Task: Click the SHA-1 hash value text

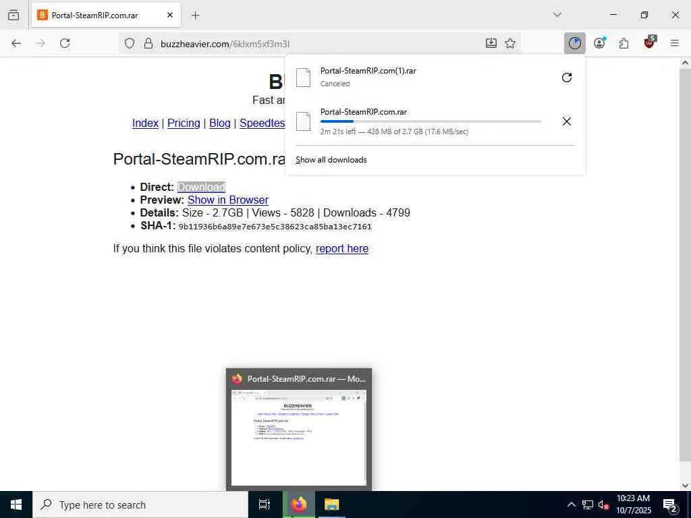Action: [x=275, y=227]
